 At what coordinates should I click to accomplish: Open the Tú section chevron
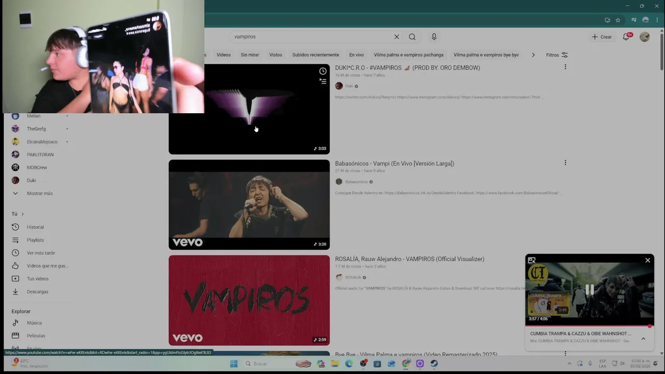tap(22, 214)
